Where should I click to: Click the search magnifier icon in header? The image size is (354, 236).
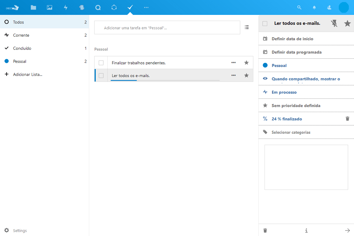pos(299,7)
